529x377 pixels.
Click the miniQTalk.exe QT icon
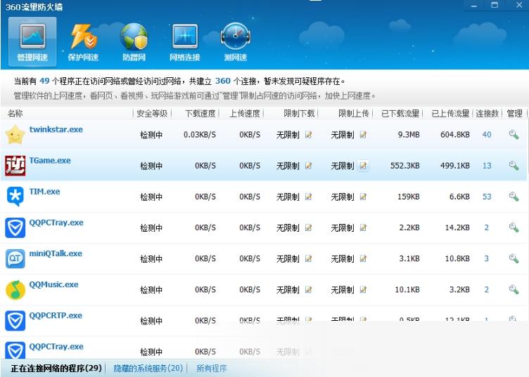point(15,258)
